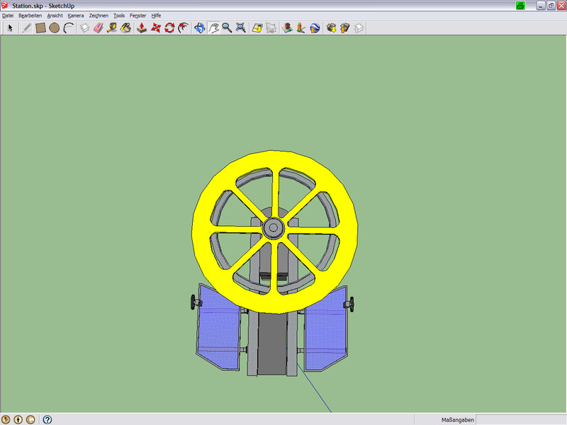The image size is (567, 425).
Task: Activate the Move tool with red arrows
Action: coord(156,28)
